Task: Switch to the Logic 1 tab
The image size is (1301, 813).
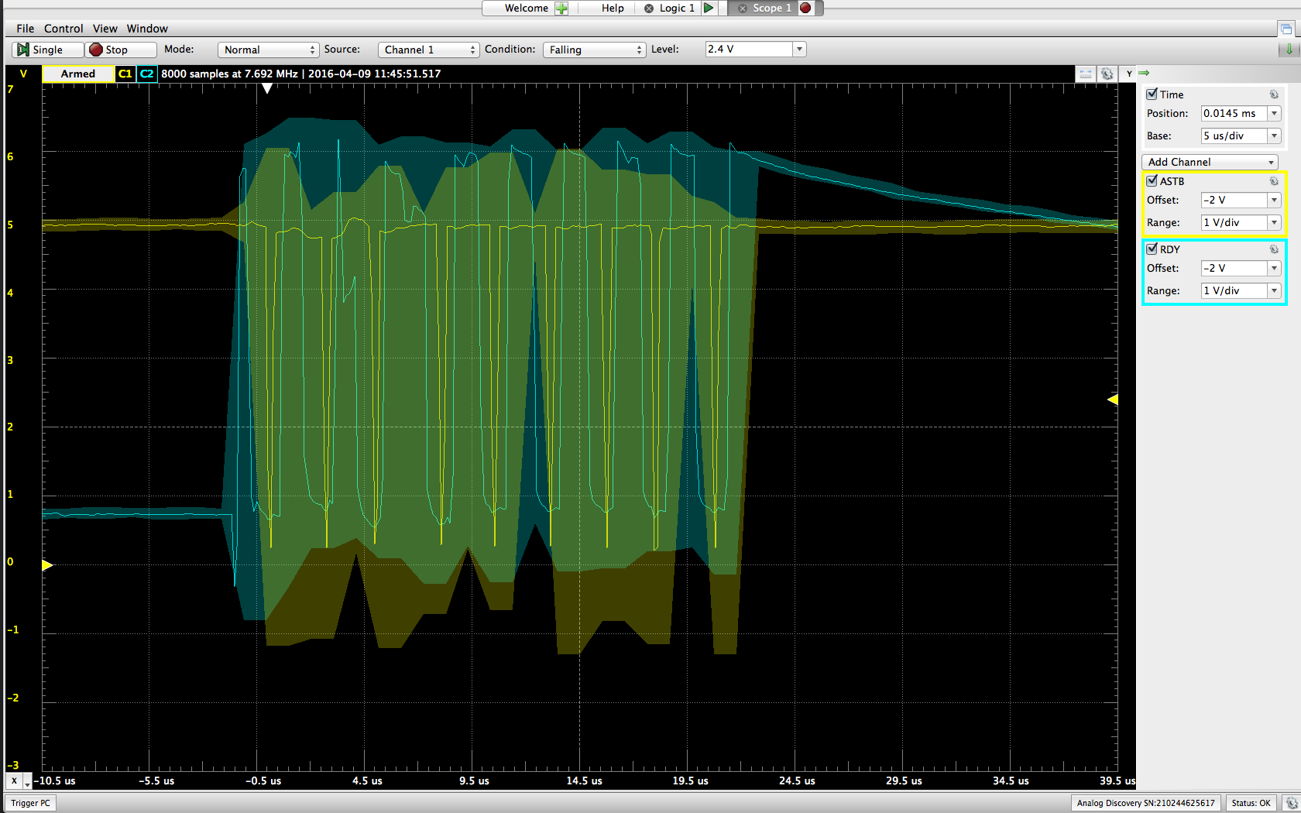Action: tap(676, 9)
